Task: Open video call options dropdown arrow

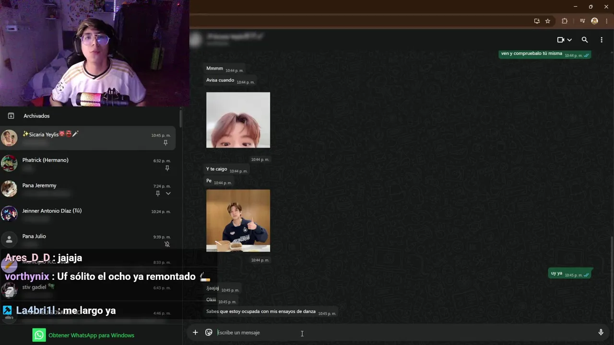Action: click(x=569, y=40)
